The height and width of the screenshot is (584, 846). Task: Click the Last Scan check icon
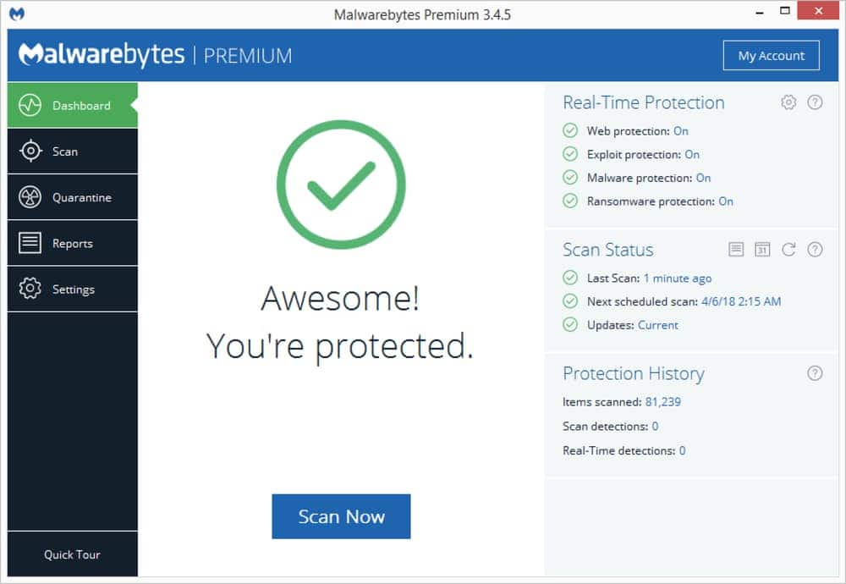click(x=570, y=278)
